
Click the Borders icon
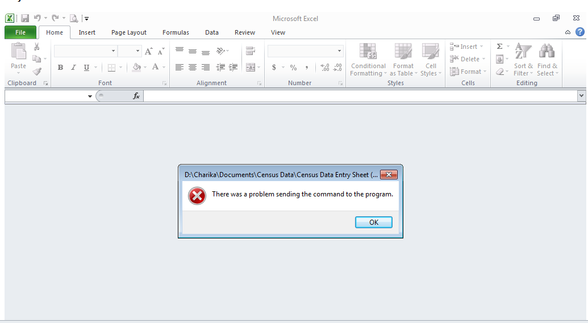pyautogui.click(x=111, y=68)
